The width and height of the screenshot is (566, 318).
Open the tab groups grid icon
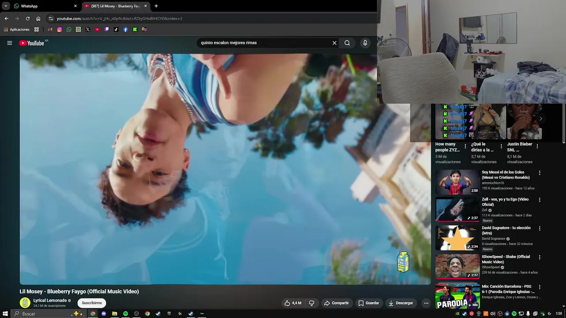[36, 30]
